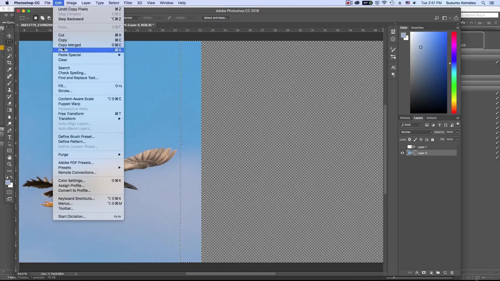The height and width of the screenshot is (281, 500).
Task: Select the Gradient tool
Action: click(x=9, y=110)
